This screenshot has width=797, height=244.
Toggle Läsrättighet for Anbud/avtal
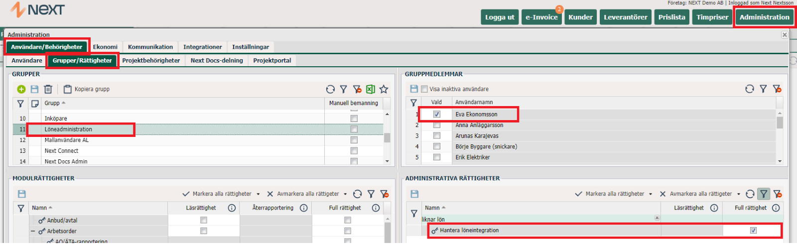203,220
